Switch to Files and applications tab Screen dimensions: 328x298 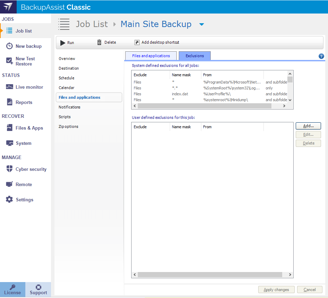coord(151,56)
